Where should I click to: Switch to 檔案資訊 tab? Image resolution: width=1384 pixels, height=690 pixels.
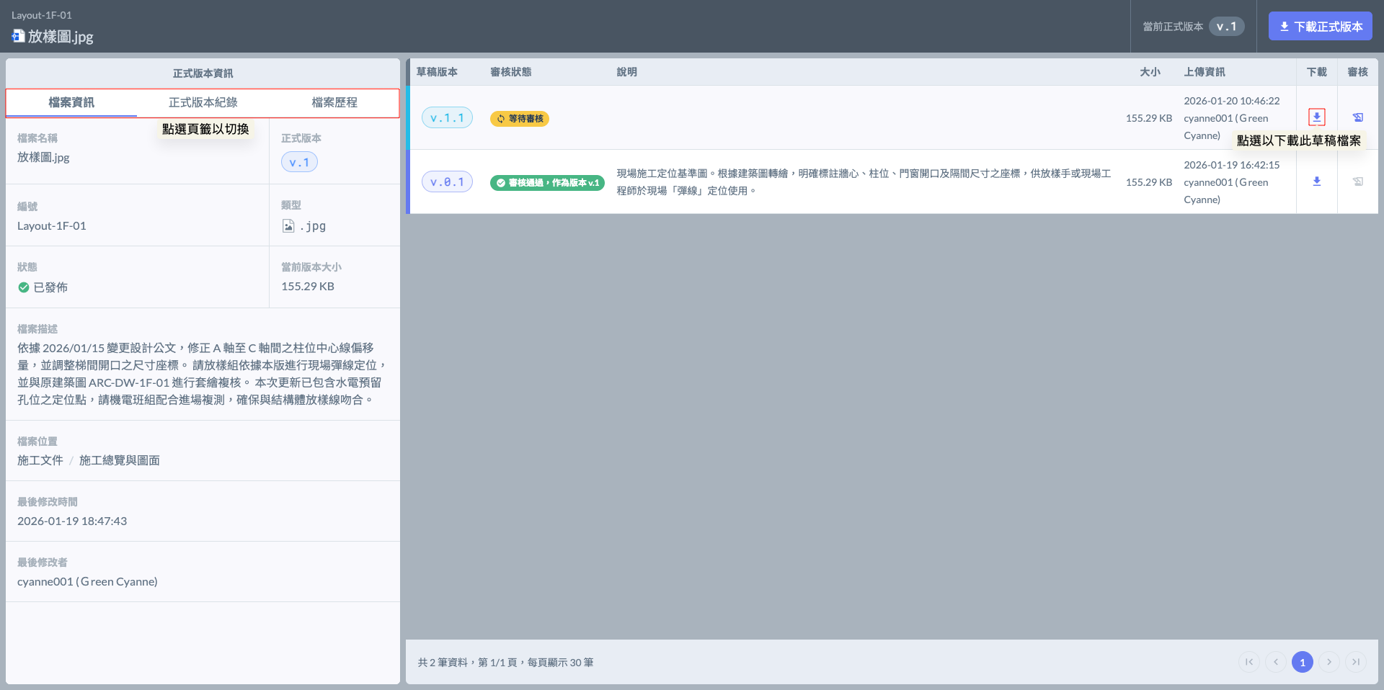(x=71, y=102)
